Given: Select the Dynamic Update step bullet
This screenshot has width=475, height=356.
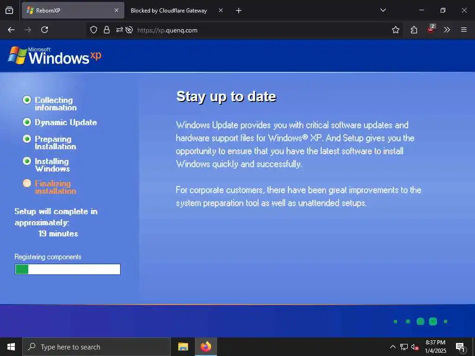Looking at the screenshot, I should click(x=27, y=122).
